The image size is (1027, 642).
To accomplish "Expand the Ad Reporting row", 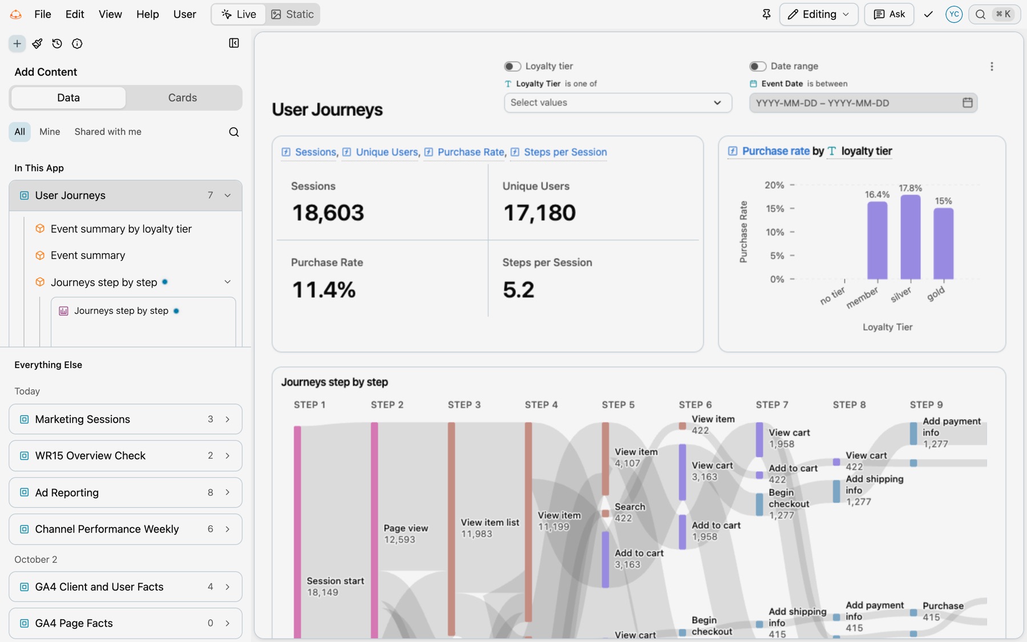I will click(126, 492).
